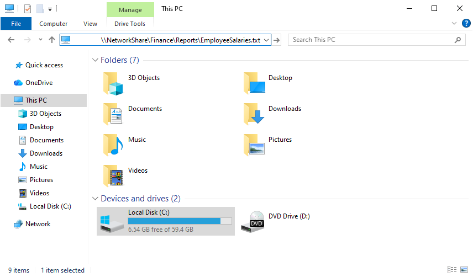Select the Videos folder icon
Viewport: 473px width, 277px height.
point(113,176)
